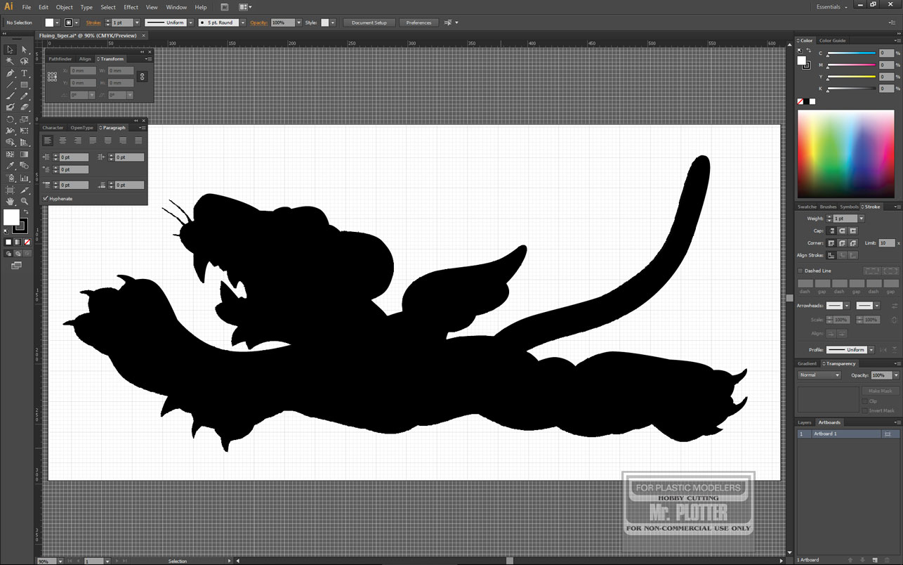Select the Scale tool

pos(24,119)
